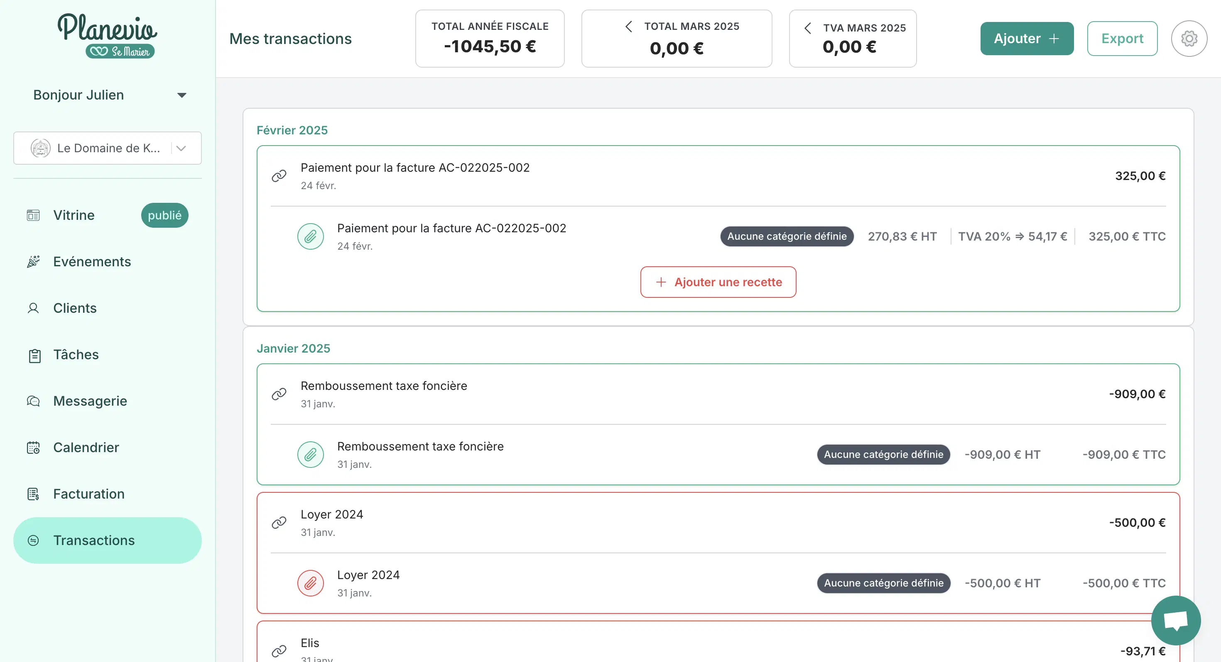Click the -500,00 € TTC value
The height and width of the screenshot is (662, 1221).
coord(1124,583)
